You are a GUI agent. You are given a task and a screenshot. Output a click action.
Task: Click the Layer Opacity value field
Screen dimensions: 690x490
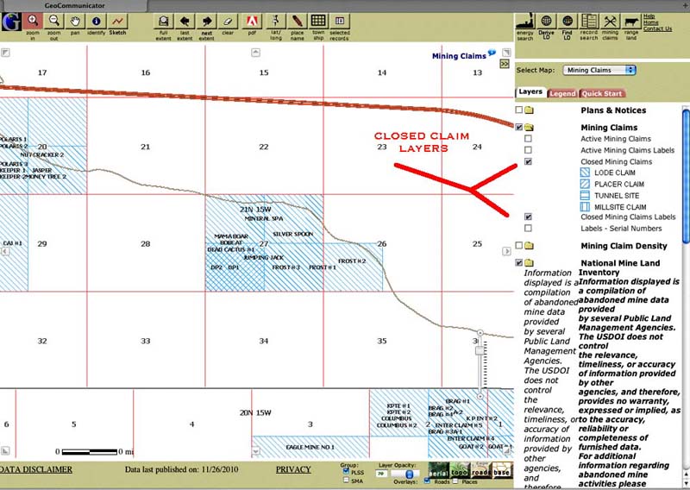pyautogui.click(x=380, y=474)
